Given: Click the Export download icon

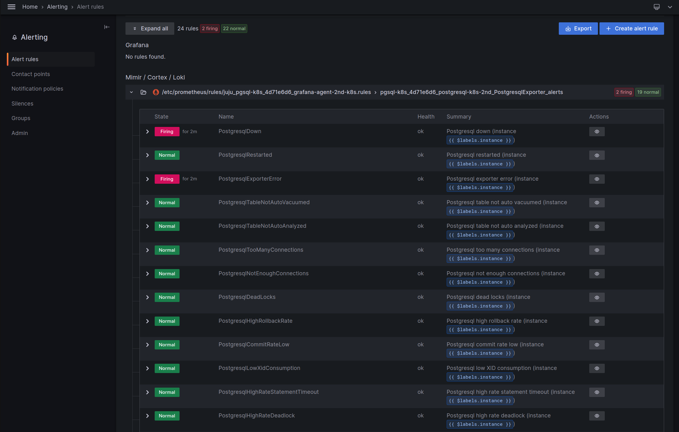Looking at the screenshot, I should tap(569, 28).
